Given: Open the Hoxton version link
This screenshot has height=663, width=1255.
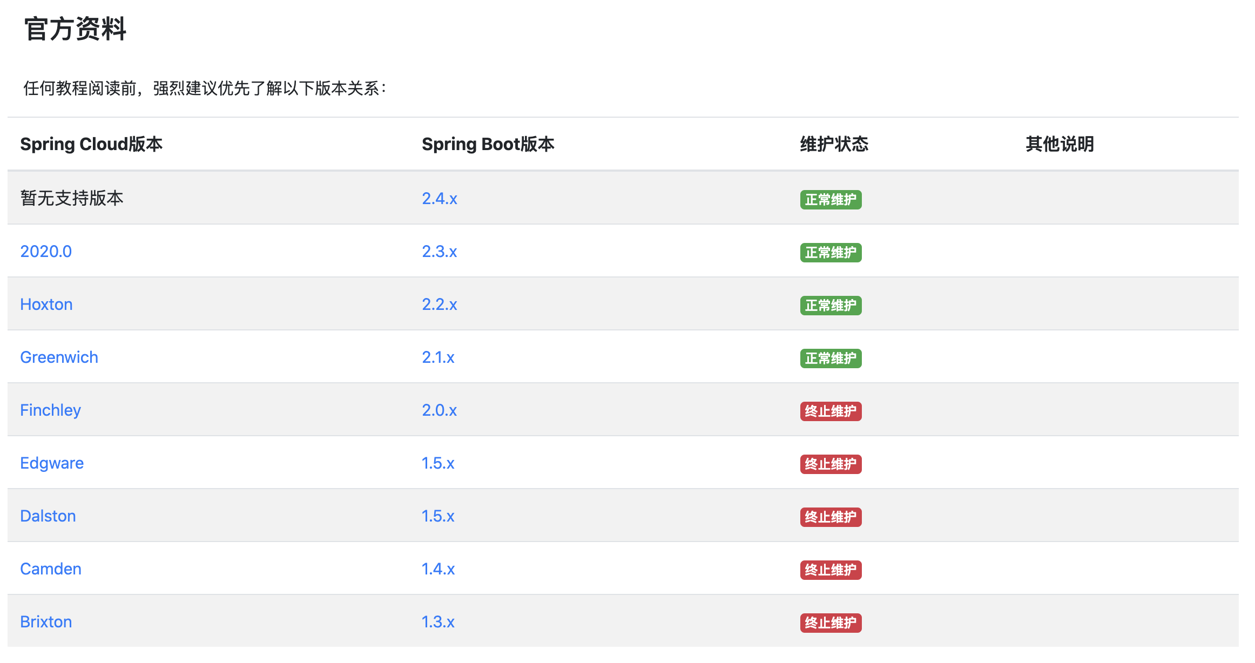Looking at the screenshot, I should tap(46, 305).
